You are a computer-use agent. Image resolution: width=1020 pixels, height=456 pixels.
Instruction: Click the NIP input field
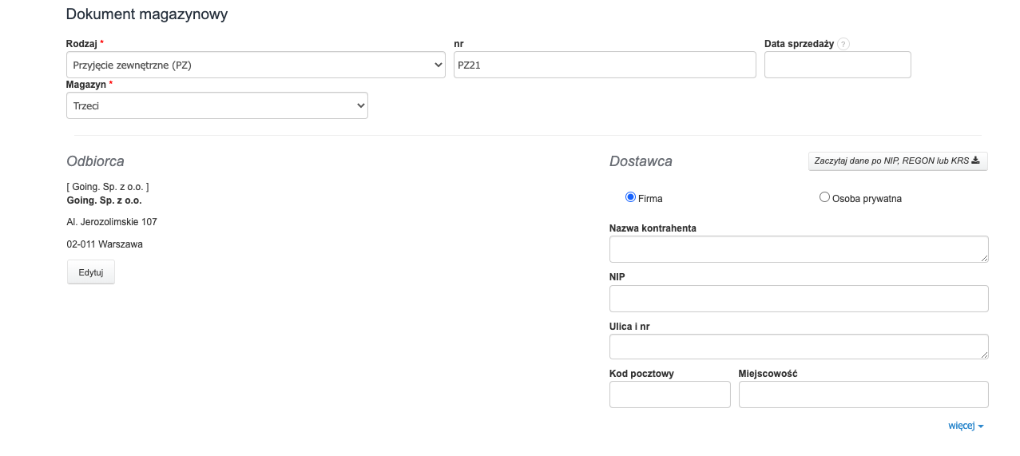click(799, 299)
